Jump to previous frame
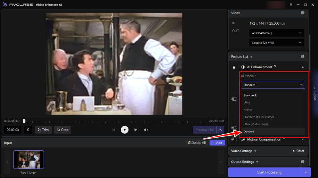 [114, 130]
